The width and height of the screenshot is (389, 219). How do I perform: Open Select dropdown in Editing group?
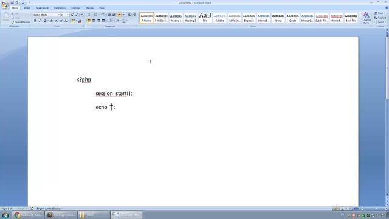(x=380, y=22)
